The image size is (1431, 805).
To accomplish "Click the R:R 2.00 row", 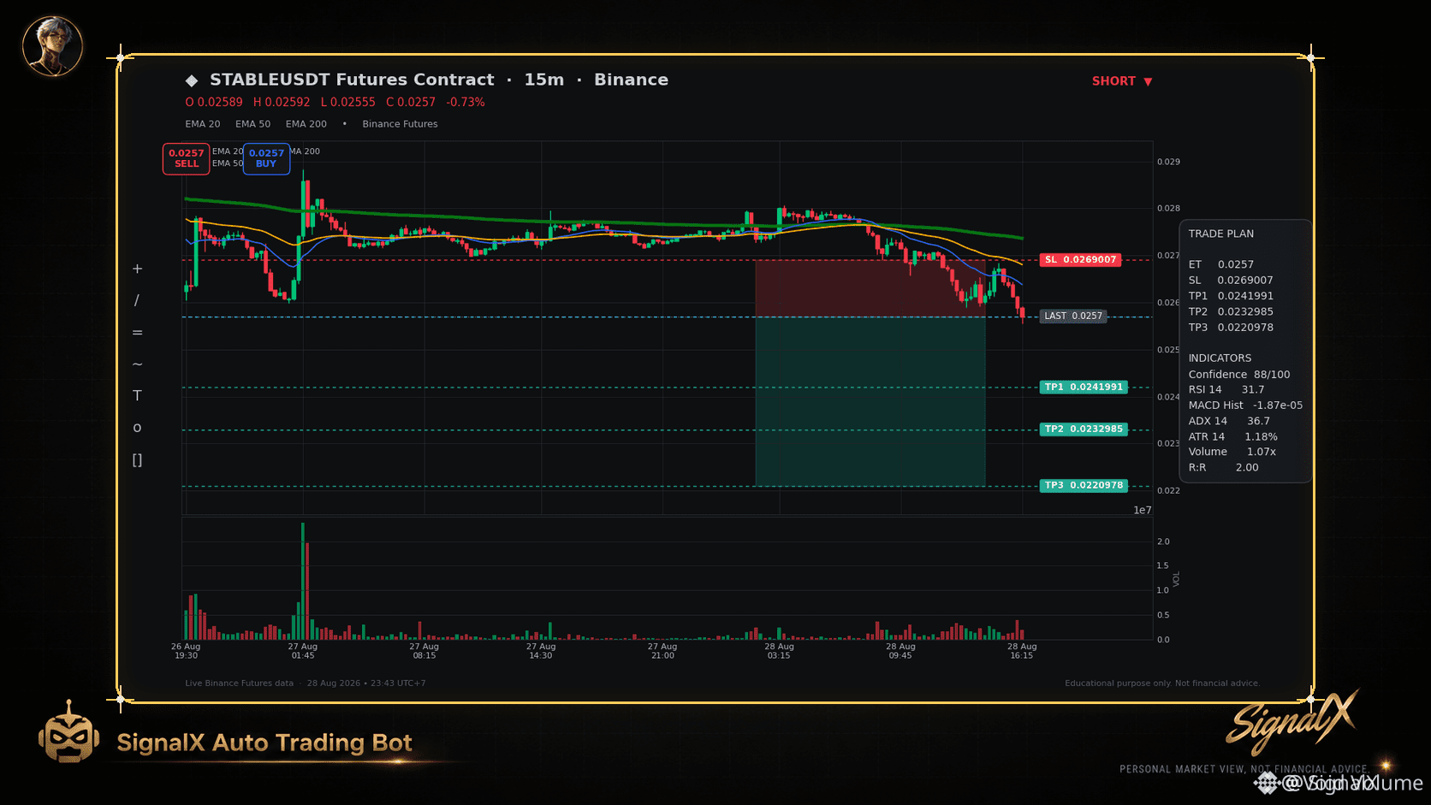I will click(x=1224, y=467).
